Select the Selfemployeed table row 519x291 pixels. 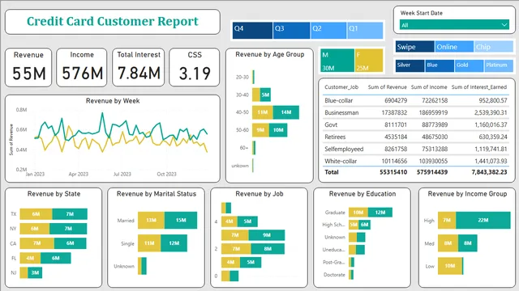416,149
